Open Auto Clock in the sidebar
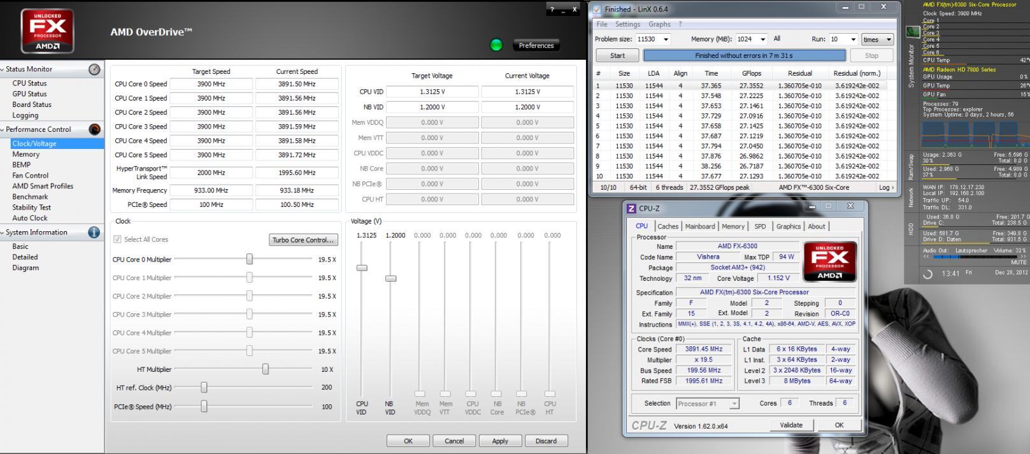This screenshot has width=1030, height=454. coord(30,218)
